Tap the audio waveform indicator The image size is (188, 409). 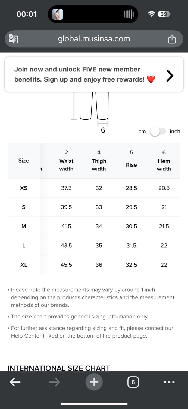[x=129, y=14]
